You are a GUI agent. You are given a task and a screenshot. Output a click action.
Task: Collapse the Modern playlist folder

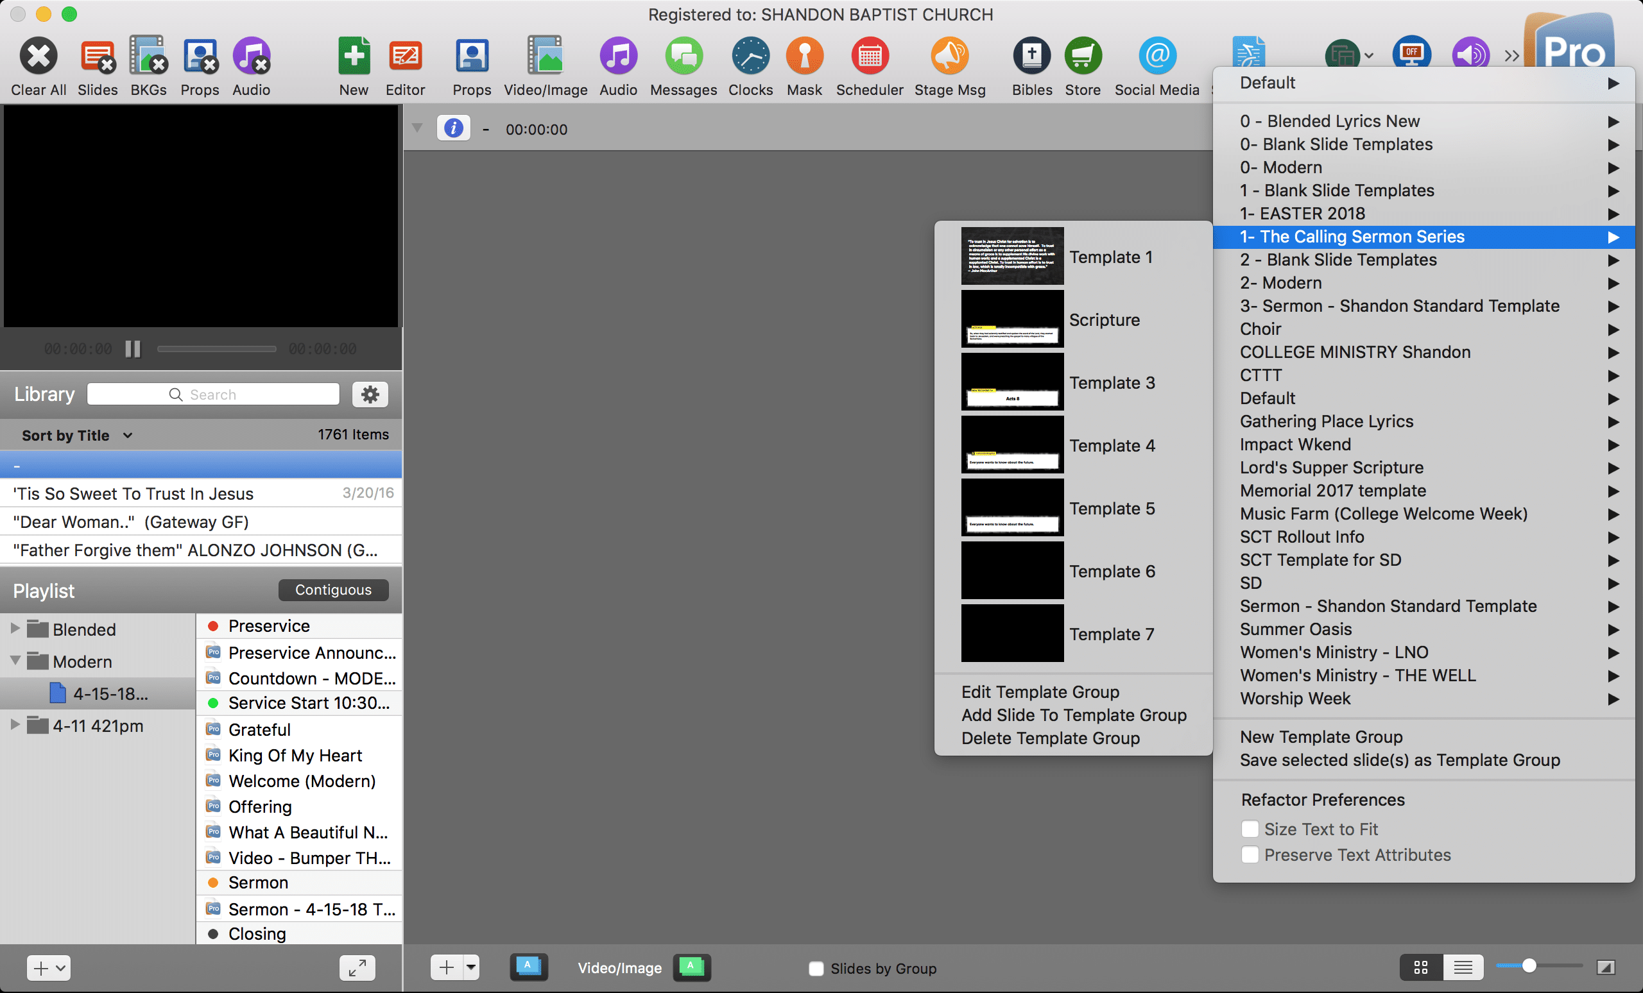[15, 661]
